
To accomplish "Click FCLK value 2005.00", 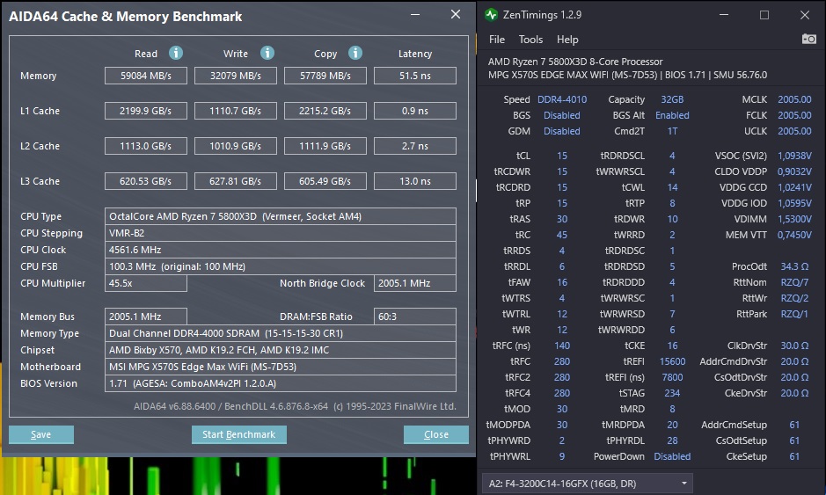I will click(794, 115).
